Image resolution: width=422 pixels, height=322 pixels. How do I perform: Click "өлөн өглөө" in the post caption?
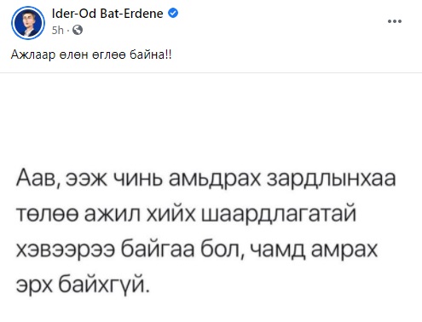pyautogui.click(x=92, y=55)
